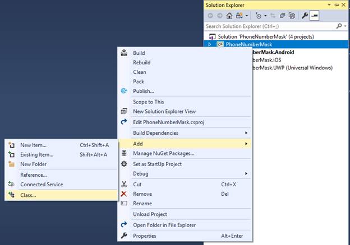Select the PhoneNumberMask project row
This screenshot has width=350, height=245.
point(277,44)
